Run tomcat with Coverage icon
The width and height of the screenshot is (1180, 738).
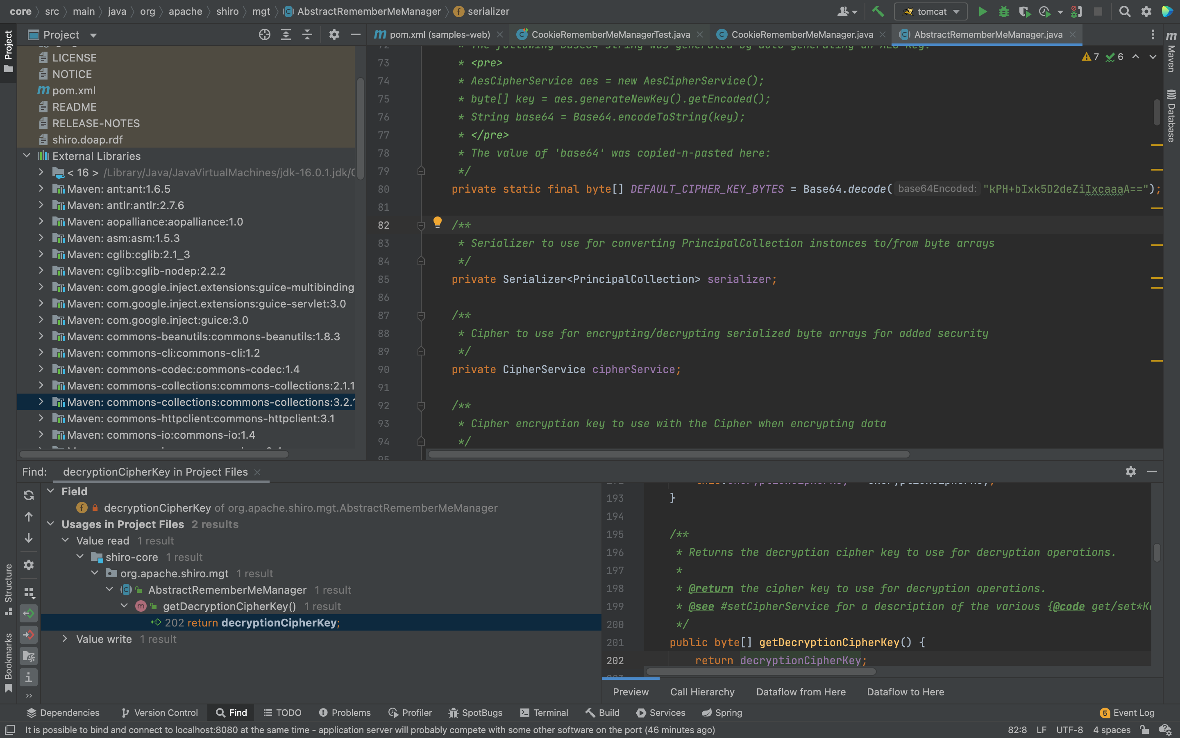pos(1024,11)
